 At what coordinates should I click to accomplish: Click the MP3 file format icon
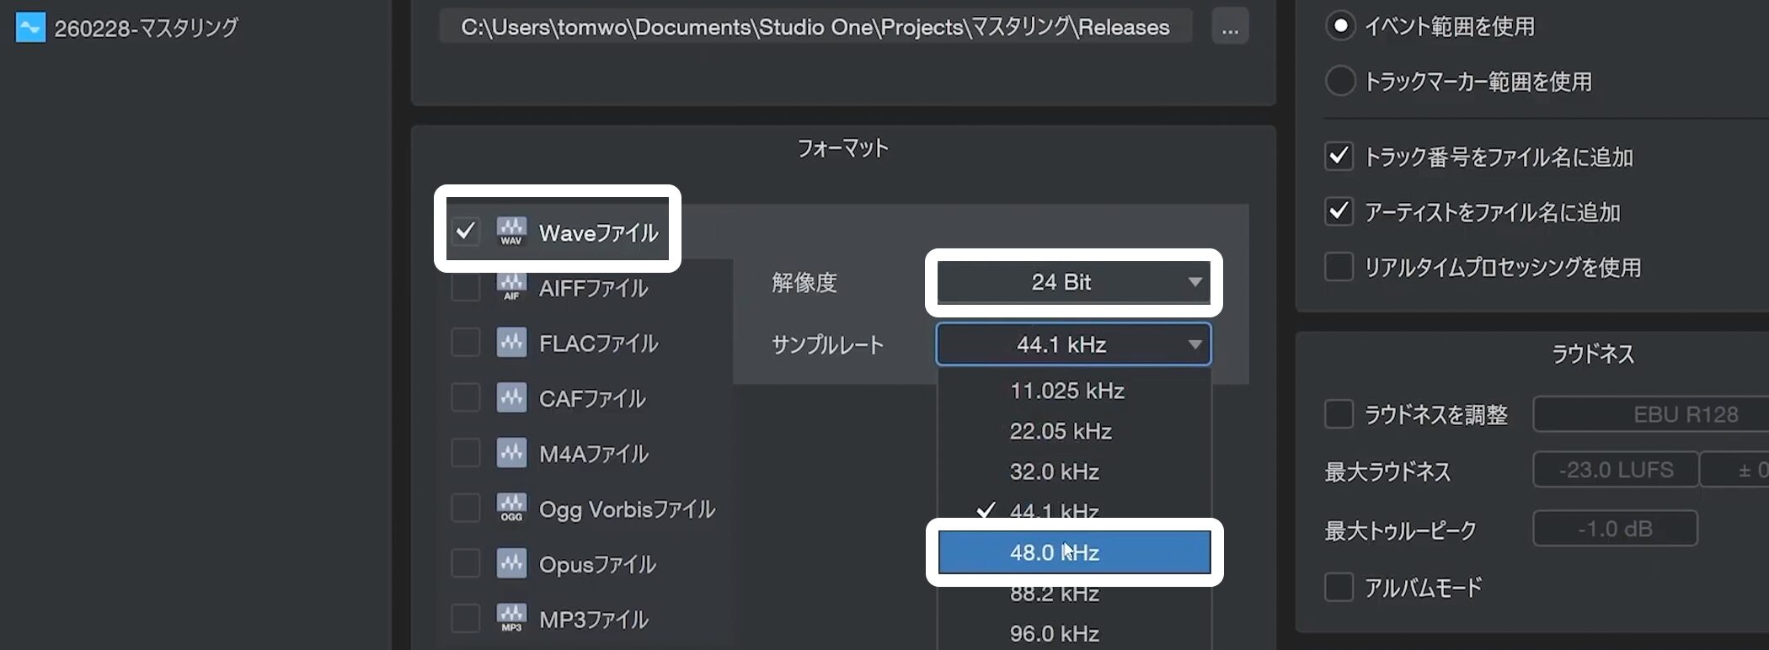pos(511,619)
